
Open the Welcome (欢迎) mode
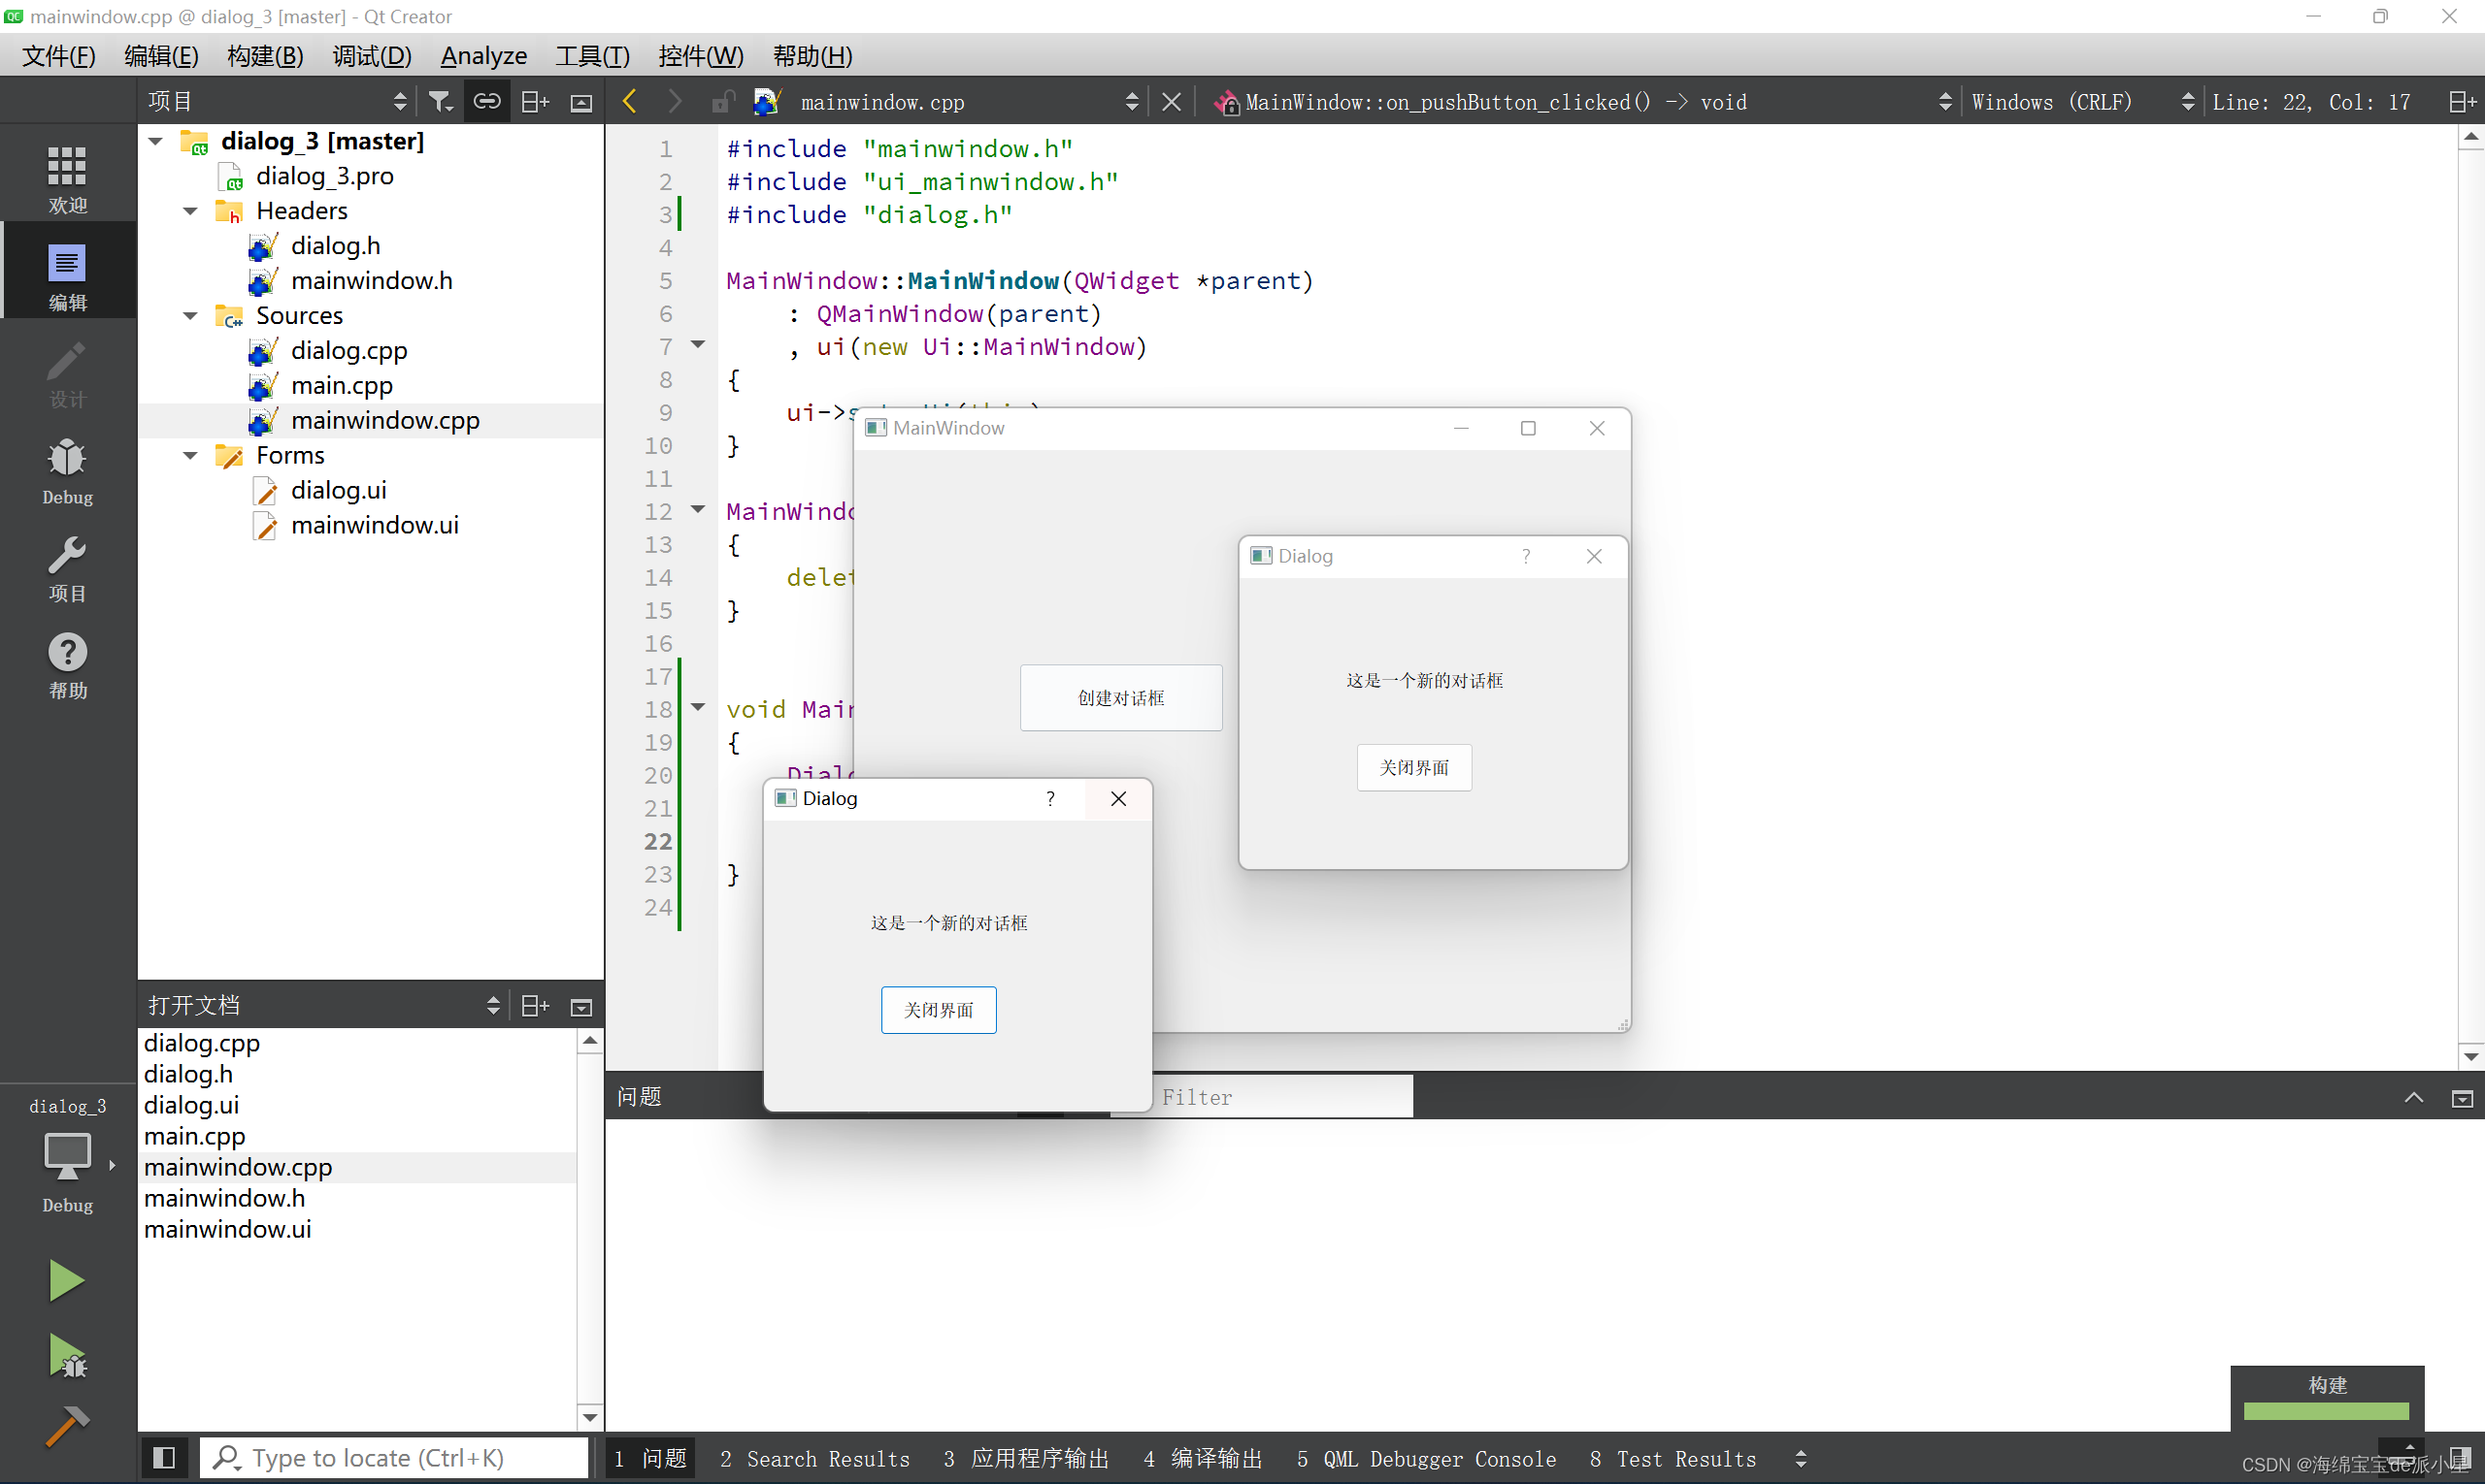(67, 178)
